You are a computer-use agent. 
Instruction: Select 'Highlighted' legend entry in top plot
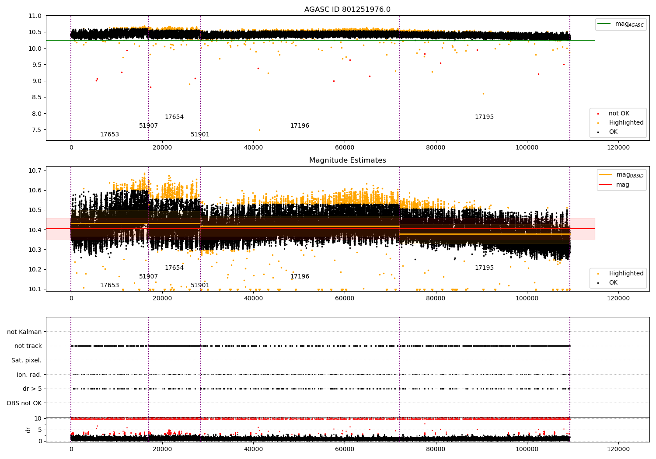point(626,123)
